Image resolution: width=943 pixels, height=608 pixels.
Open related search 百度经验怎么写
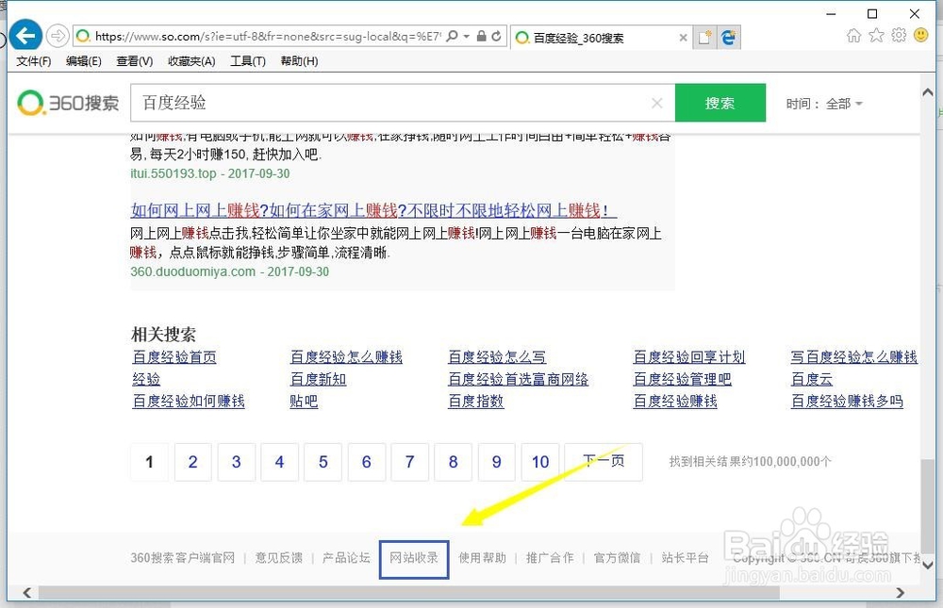pos(497,357)
